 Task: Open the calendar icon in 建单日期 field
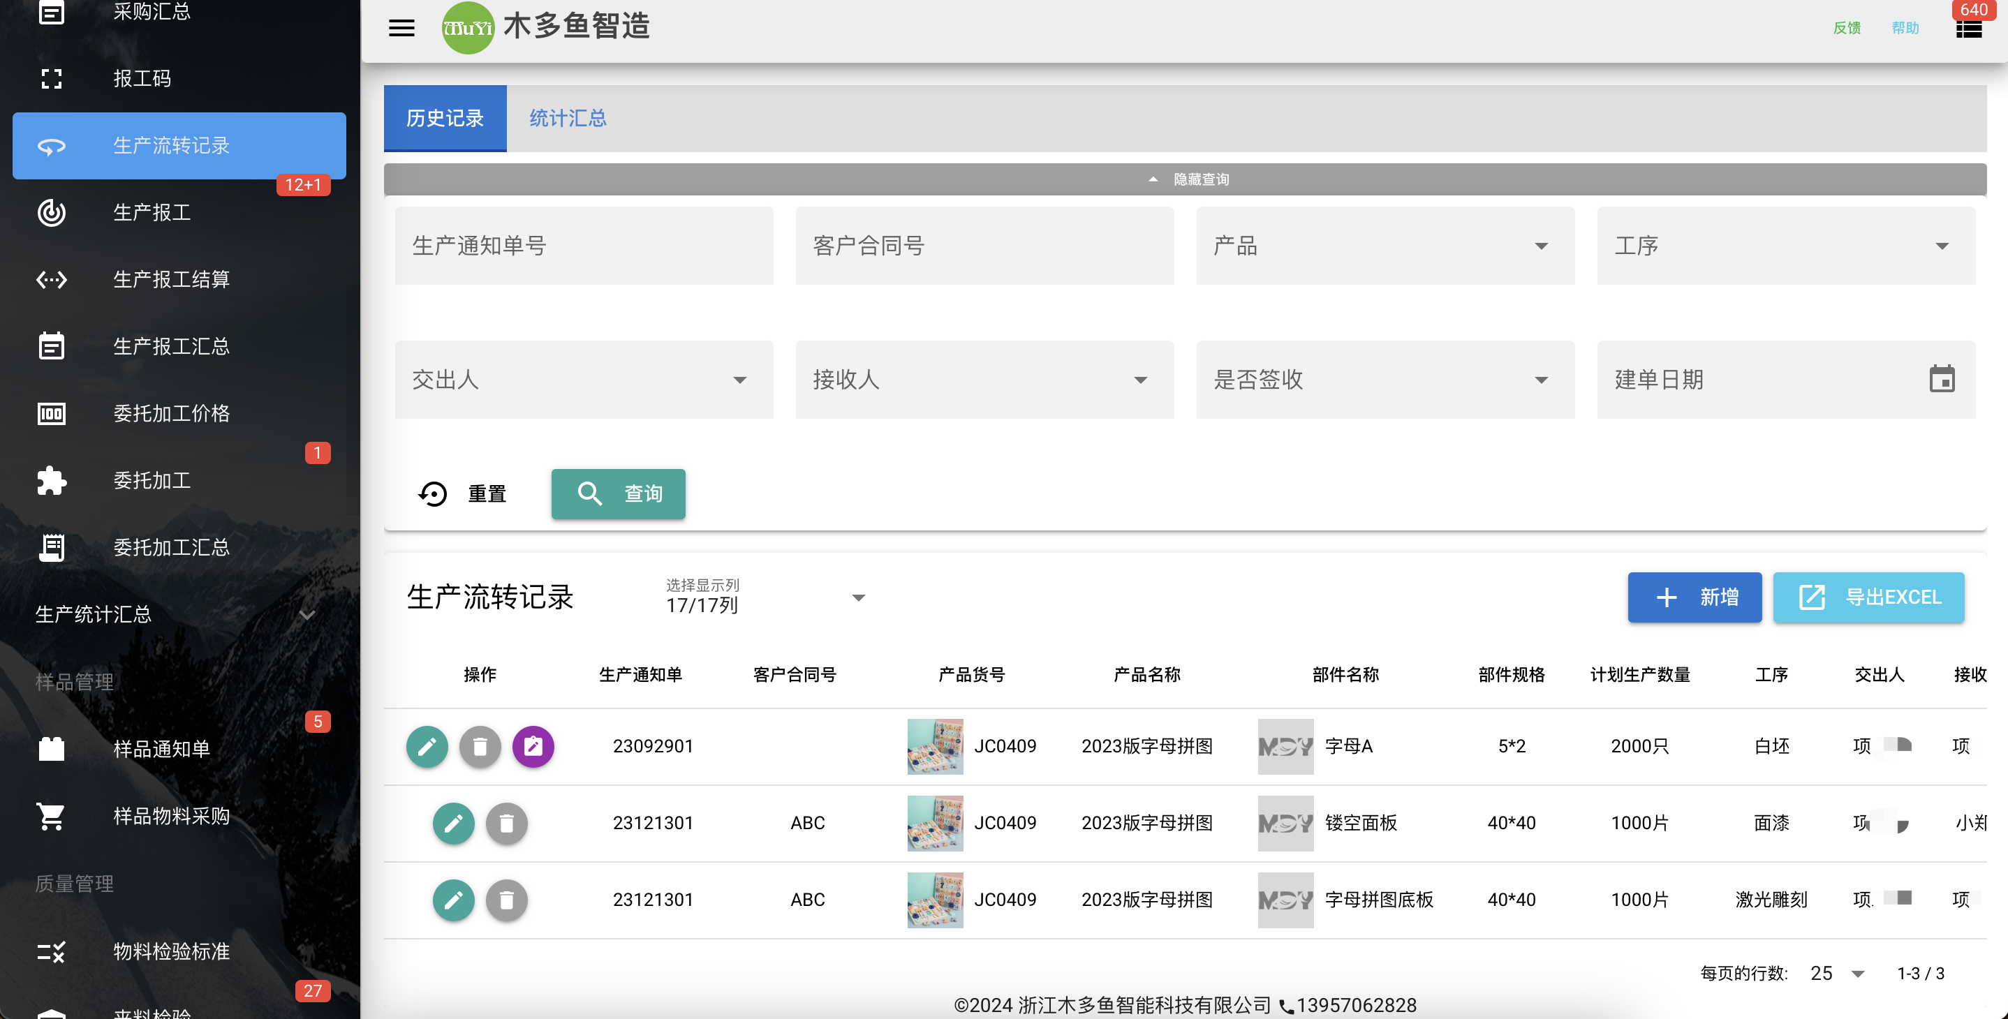[x=1942, y=380]
